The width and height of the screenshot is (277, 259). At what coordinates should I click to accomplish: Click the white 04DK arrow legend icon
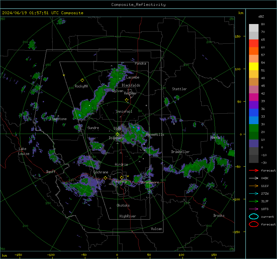[254, 178]
